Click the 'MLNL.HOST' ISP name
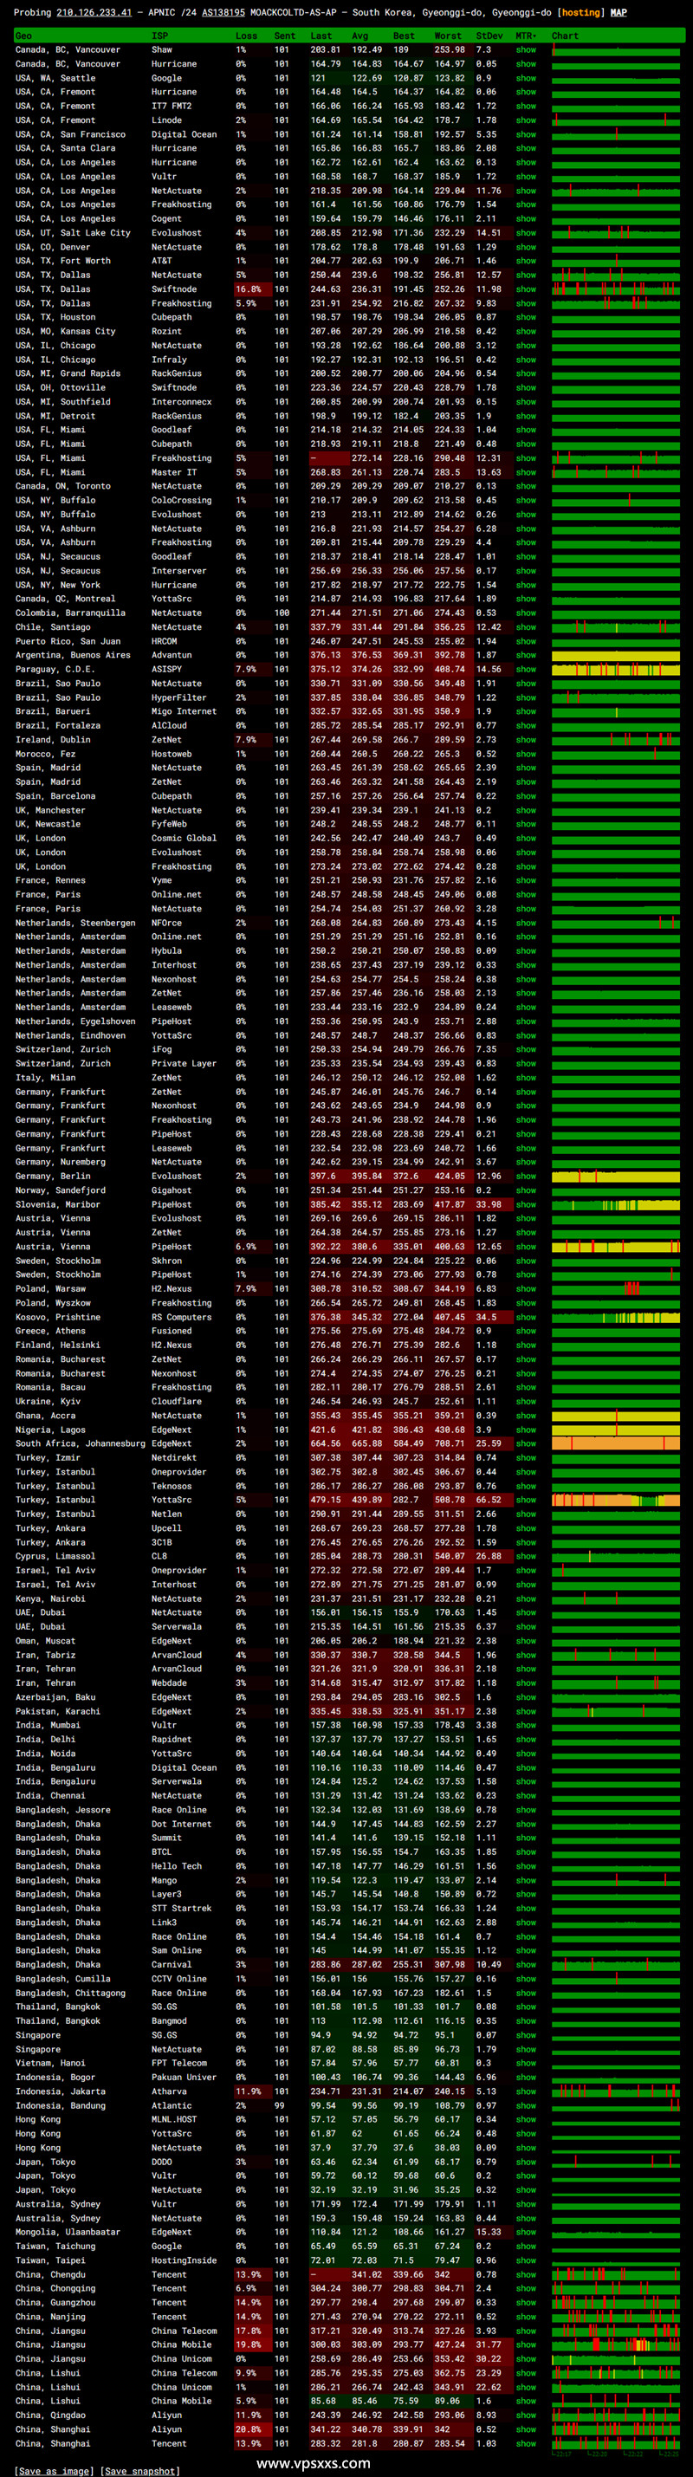This screenshot has height=2477, width=693. point(174,2119)
